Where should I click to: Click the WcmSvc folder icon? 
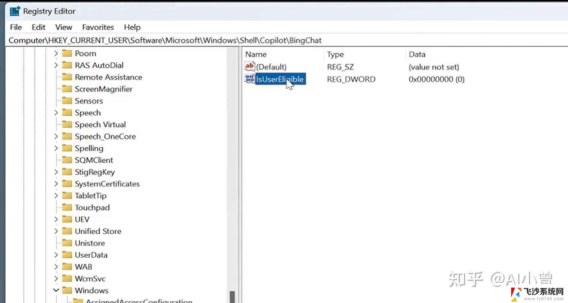(x=67, y=279)
